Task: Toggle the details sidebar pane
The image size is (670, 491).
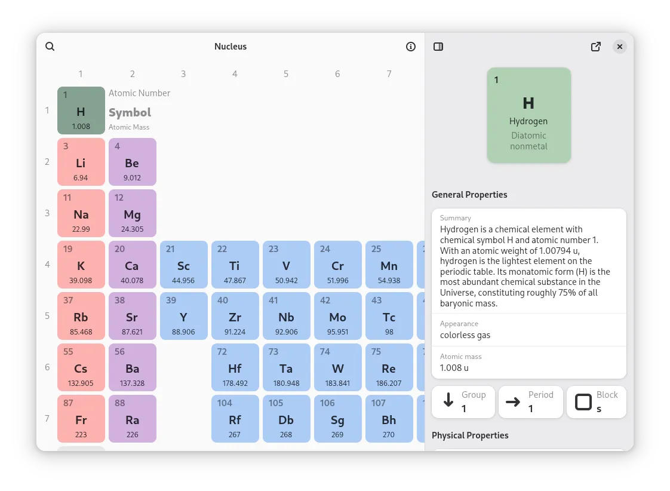Action: tap(438, 46)
